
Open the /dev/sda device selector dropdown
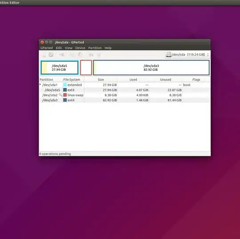pyautogui.click(x=188, y=55)
